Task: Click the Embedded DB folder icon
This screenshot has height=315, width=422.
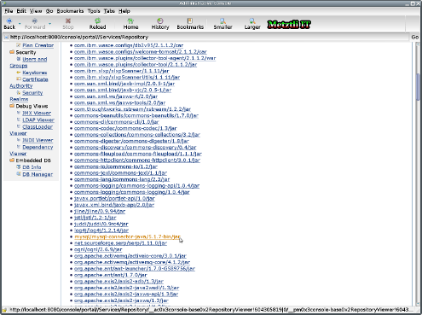Action: tap(12, 160)
